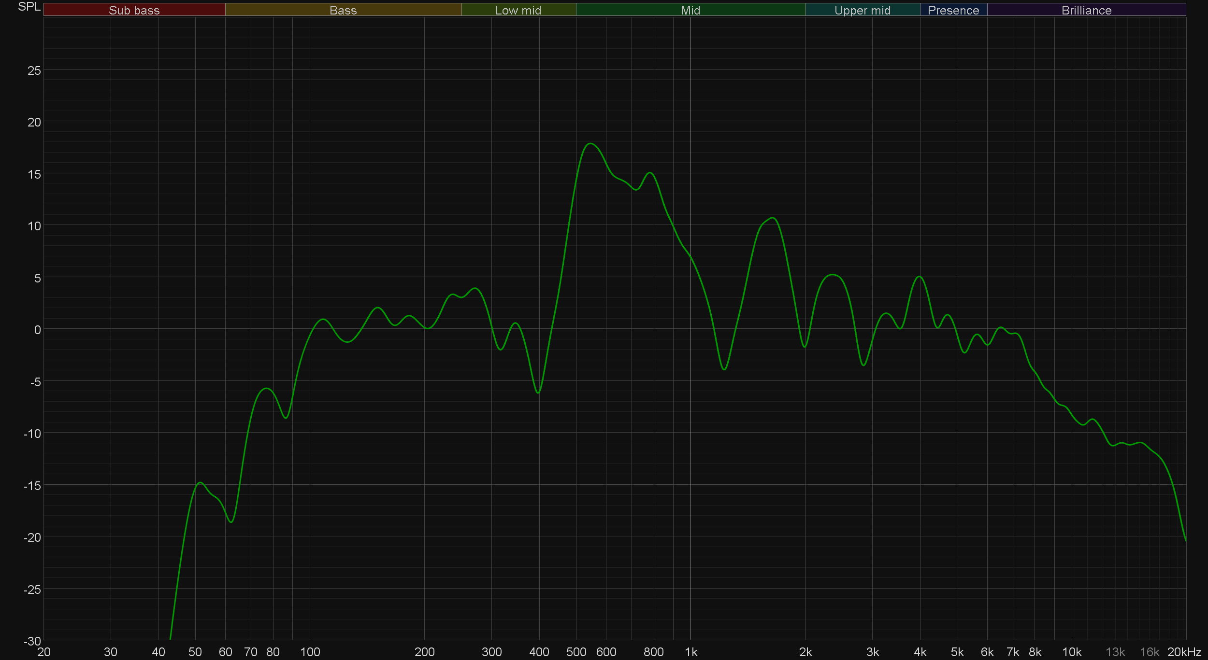Screen dimensions: 1208x660
Task: Click the Low mid band segment
Action: click(x=518, y=10)
